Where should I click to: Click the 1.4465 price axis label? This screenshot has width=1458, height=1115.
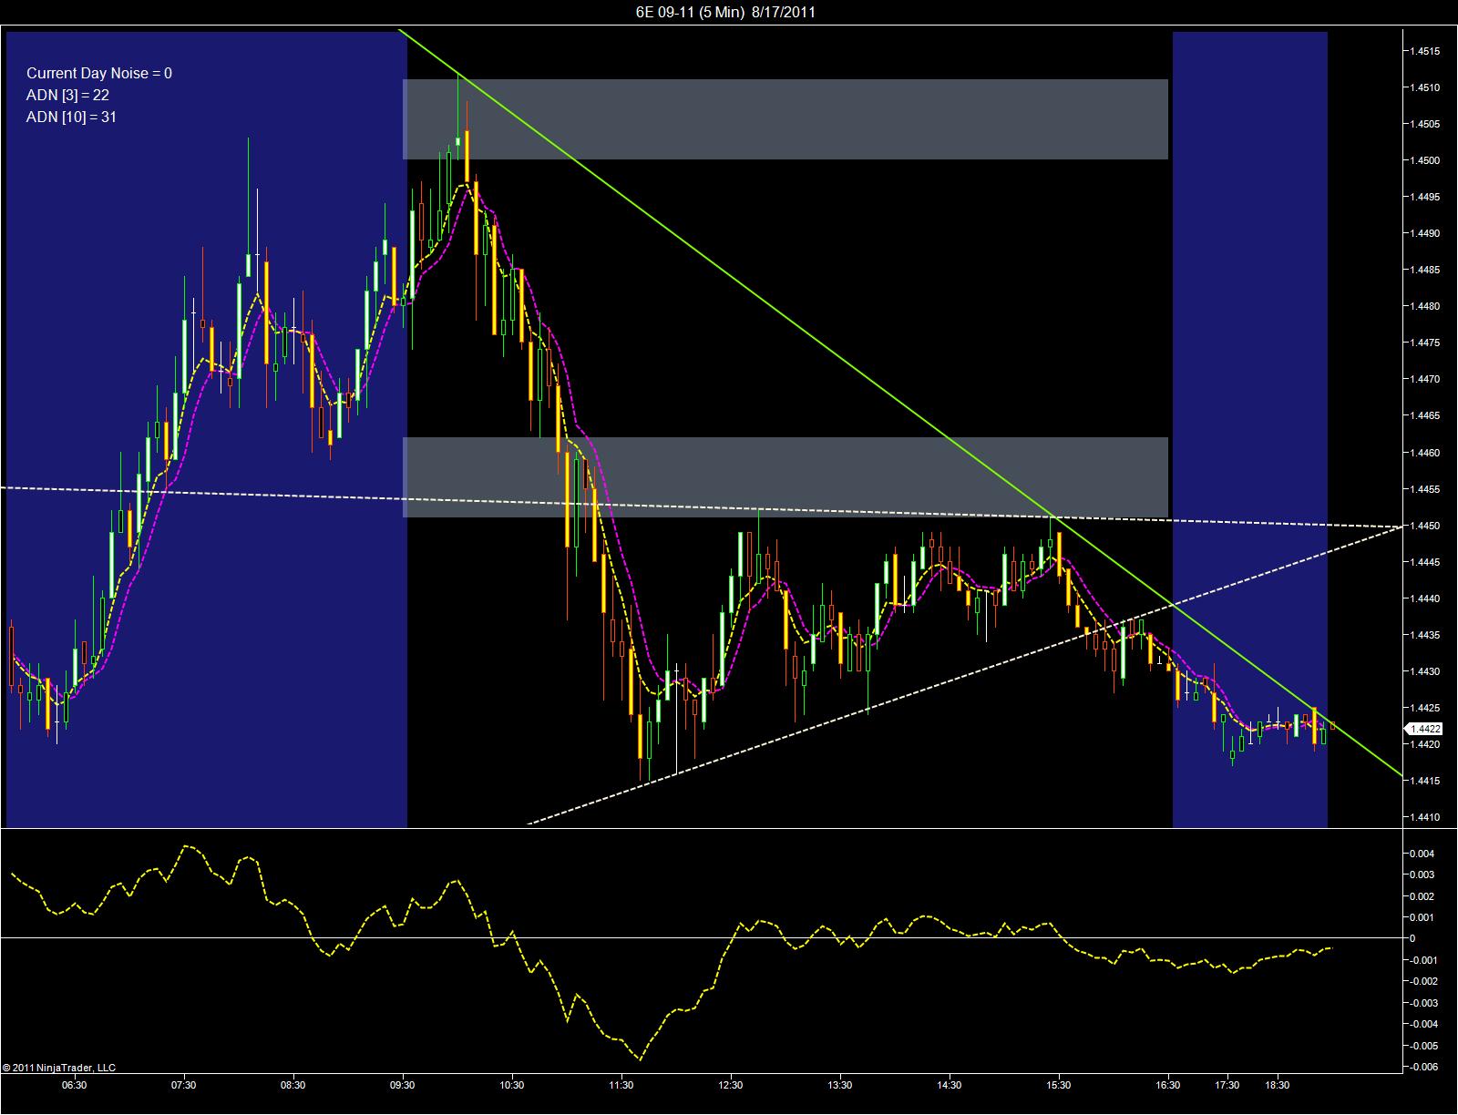[1425, 415]
